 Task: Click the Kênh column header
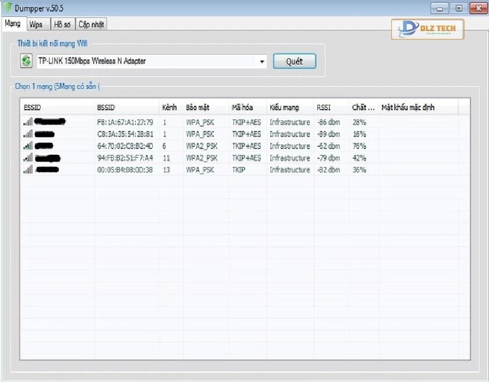170,108
